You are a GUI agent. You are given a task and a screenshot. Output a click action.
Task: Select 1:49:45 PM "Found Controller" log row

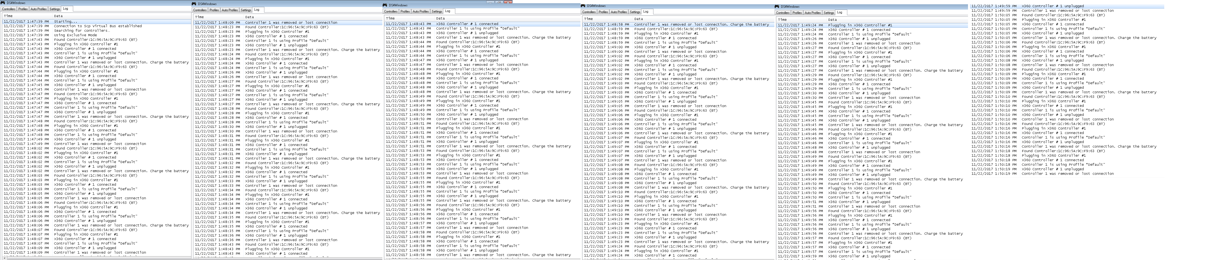tap(872, 102)
